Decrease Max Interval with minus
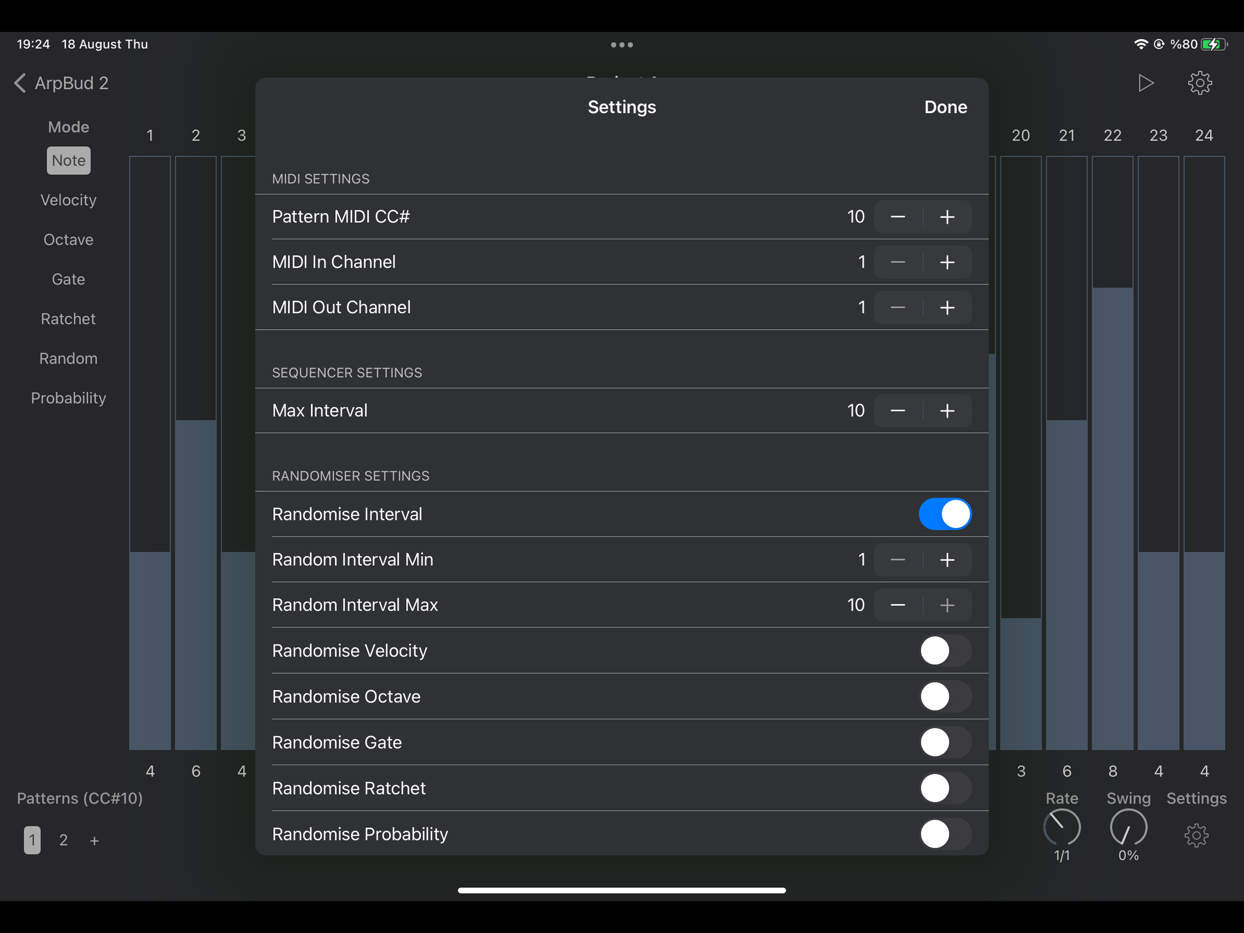Viewport: 1244px width, 933px height. (x=898, y=411)
